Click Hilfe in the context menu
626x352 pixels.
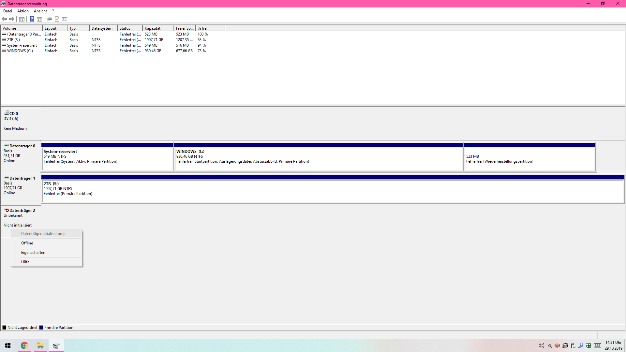coord(25,262)
